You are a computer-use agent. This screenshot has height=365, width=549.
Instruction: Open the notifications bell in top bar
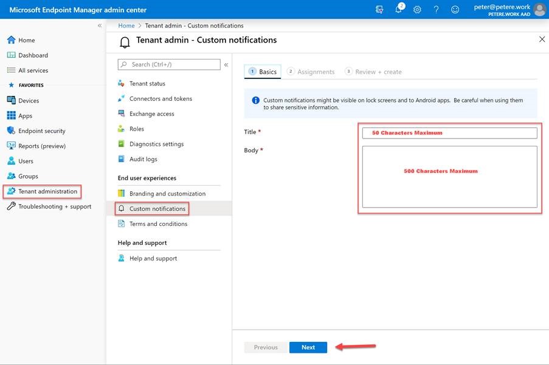(x=399, y=10)
